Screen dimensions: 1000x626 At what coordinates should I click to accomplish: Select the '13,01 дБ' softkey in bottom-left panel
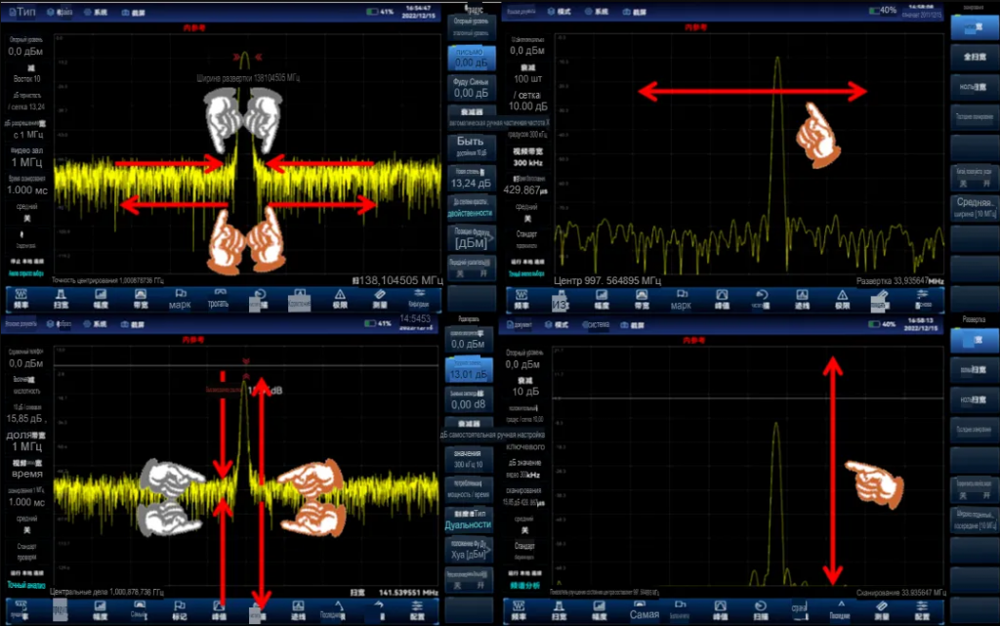[x=470, y=370]
